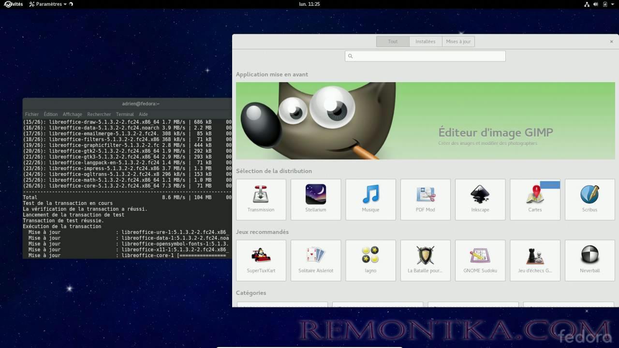The image size is (619, 348).
Task: Click the terminal line 'Exécution de la transaction'
Action: pos(62,226)
